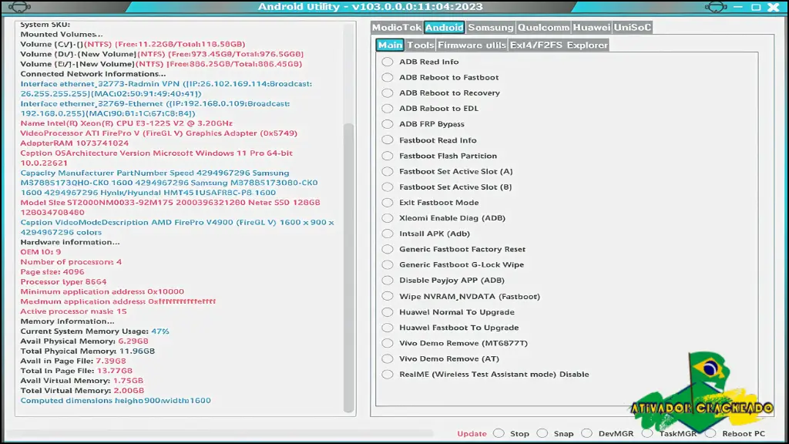The image size is (789, 444).
Task: Switch to the Android tab
Action: [x=444, y=27]
